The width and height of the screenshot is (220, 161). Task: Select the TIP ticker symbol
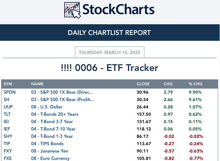(7, 144)
